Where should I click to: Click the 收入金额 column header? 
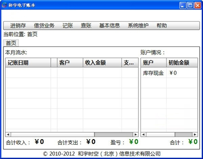click(102, 63)
